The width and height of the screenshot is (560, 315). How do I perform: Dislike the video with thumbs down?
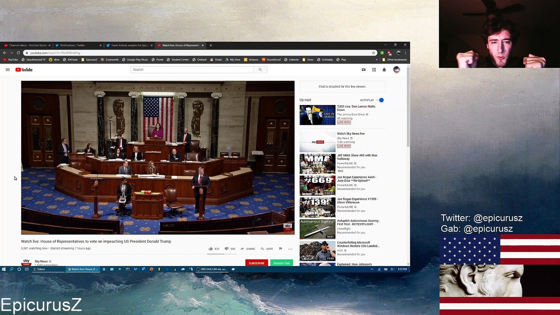tap(227, 248)
